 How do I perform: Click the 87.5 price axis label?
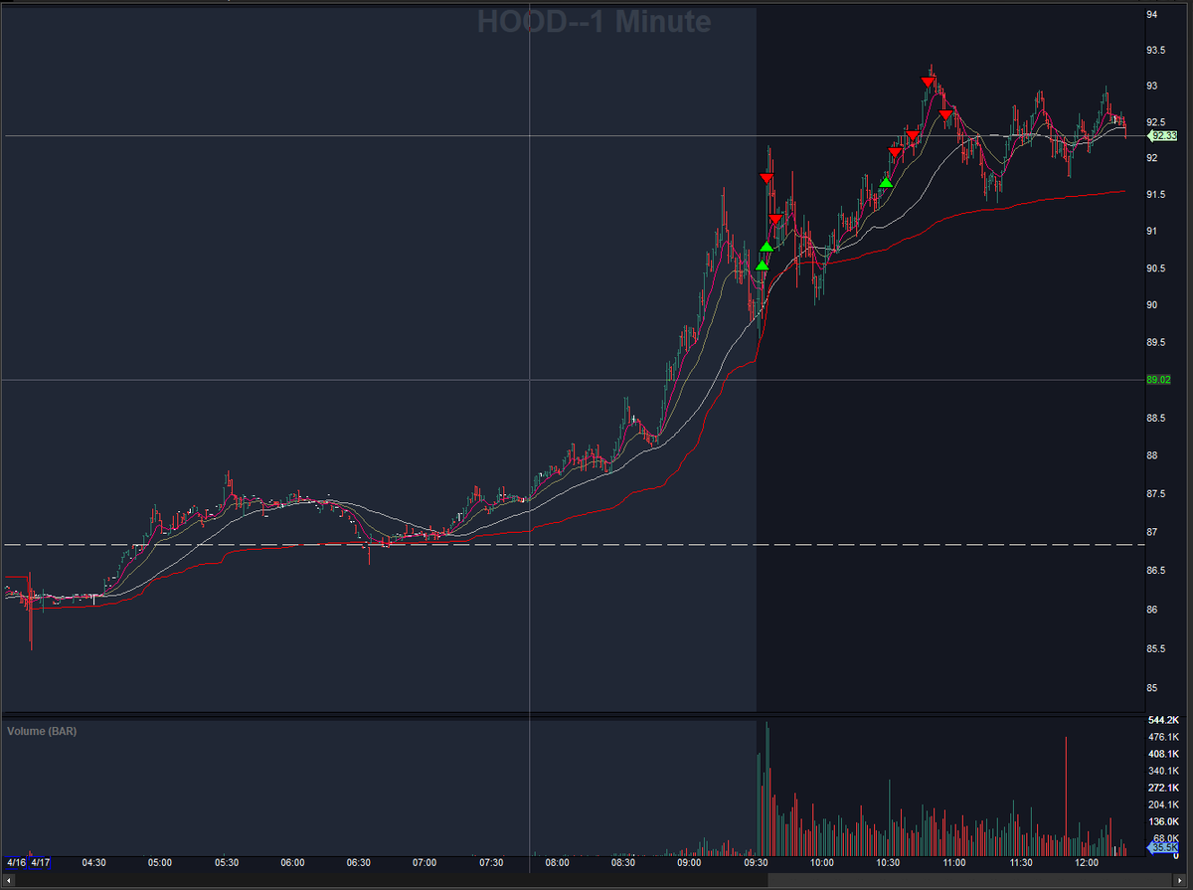tap(1156, 494)
